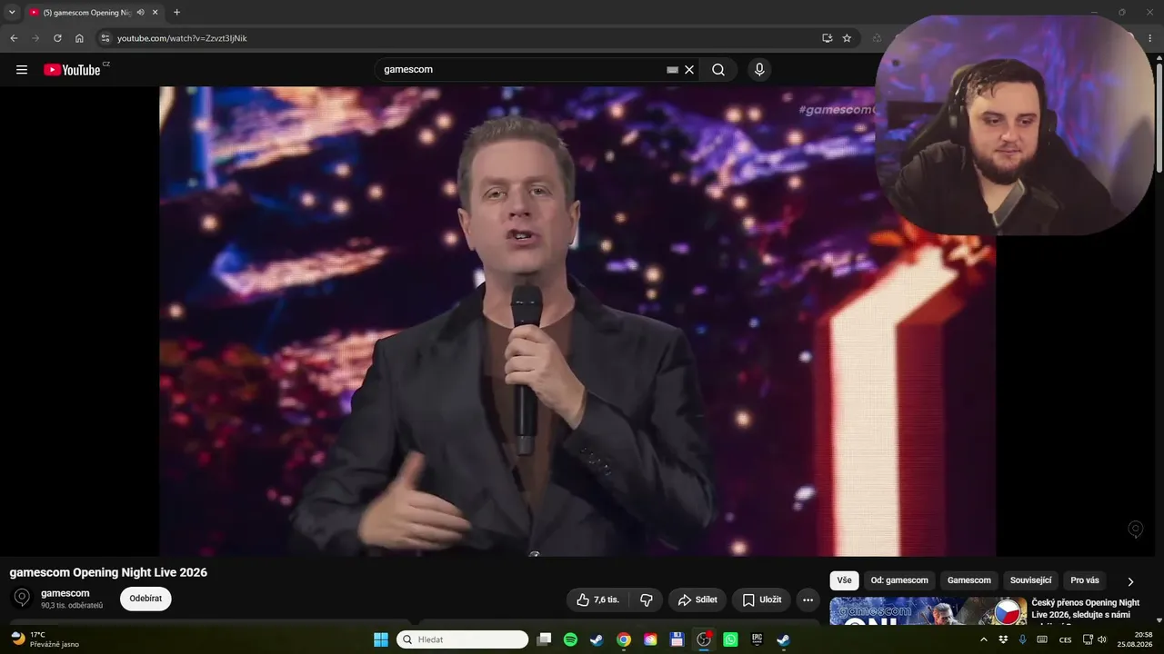The width and height of the screenshot is (1164, 654).
Task: Open Task View on the taskbar
Action: click(544, 639)
